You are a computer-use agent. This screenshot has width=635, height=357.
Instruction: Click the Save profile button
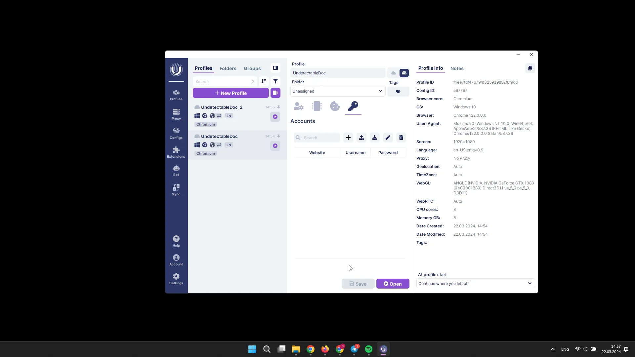point(358,284)
